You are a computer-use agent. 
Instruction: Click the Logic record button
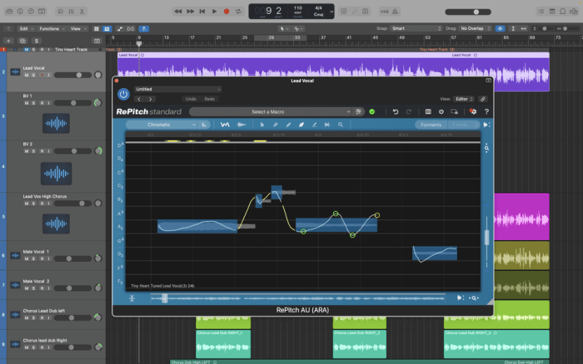pyautogui.click(x=226, y=12)
